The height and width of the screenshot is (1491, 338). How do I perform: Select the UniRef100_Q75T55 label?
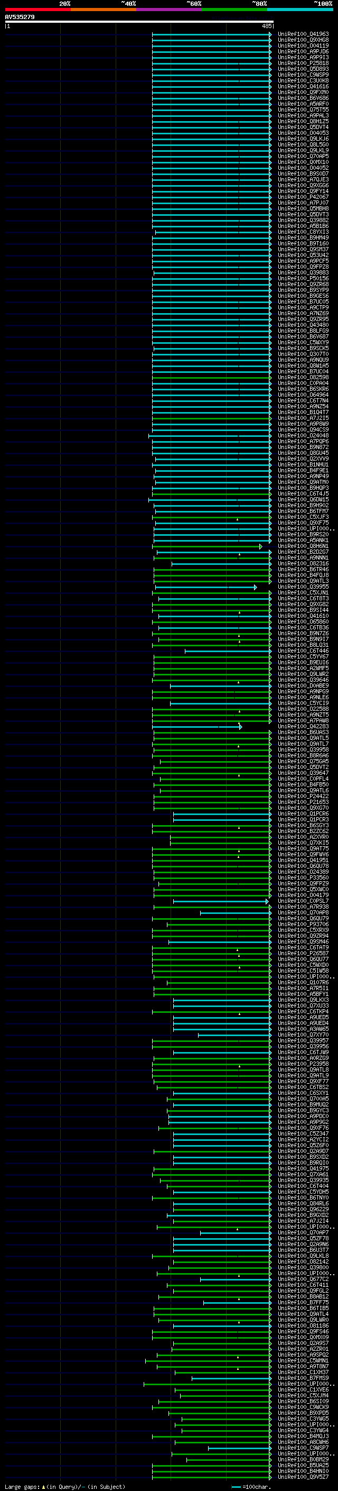pos(303,110)
